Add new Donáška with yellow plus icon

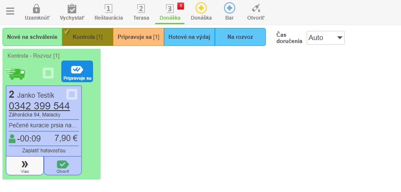coord(201,9)
